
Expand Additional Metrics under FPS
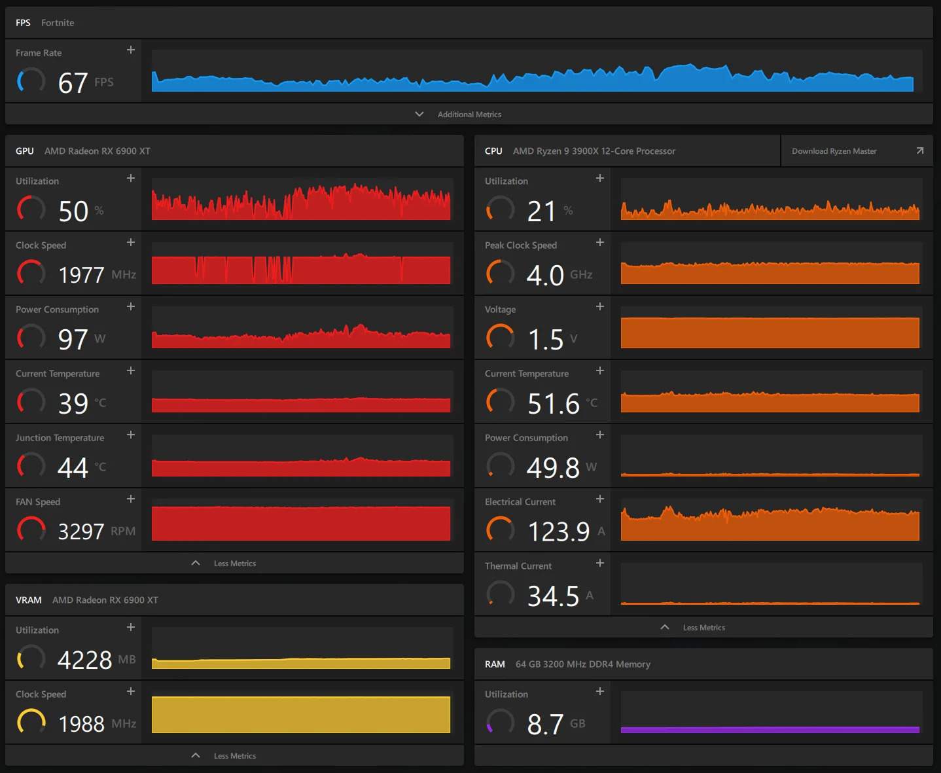469,114
